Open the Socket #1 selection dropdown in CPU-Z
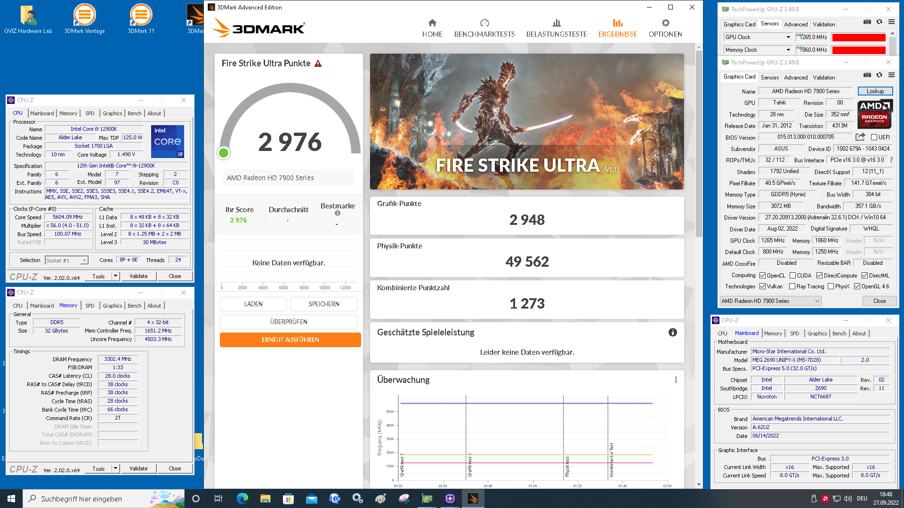The height and width of the screenshot is (508, 904). 66,261
